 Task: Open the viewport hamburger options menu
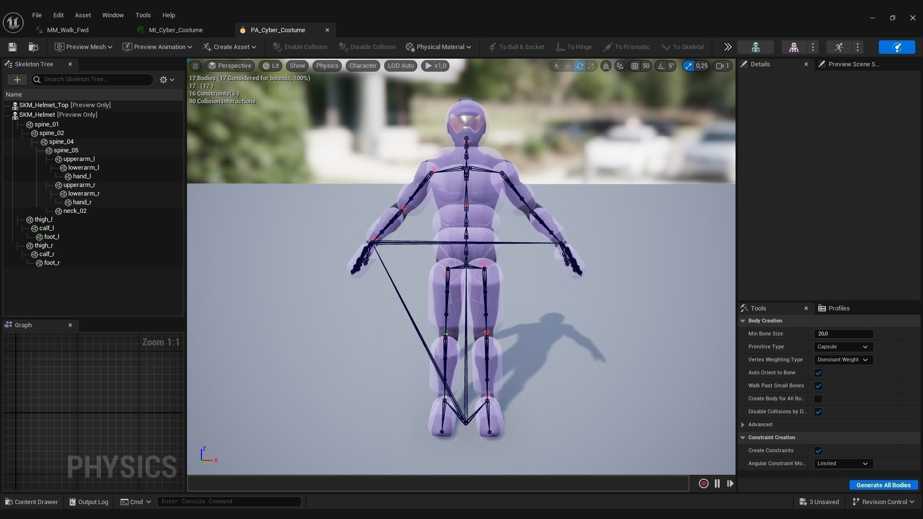(x=195, y=66)
